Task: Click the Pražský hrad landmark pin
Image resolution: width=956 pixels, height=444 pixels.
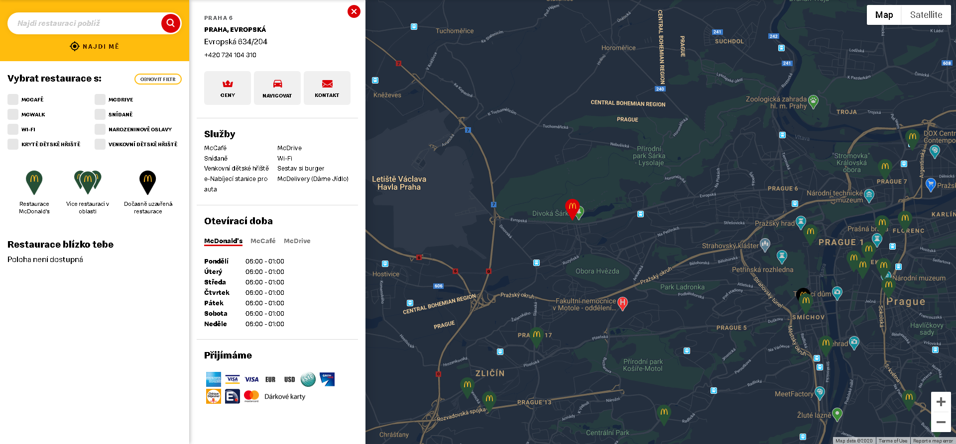Action: coord(801,222)
